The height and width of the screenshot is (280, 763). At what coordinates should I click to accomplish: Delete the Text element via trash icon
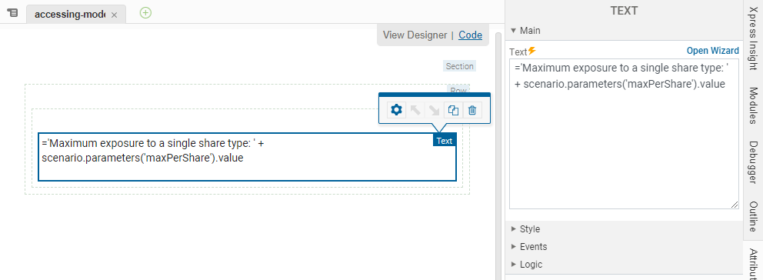pos(472,110)
